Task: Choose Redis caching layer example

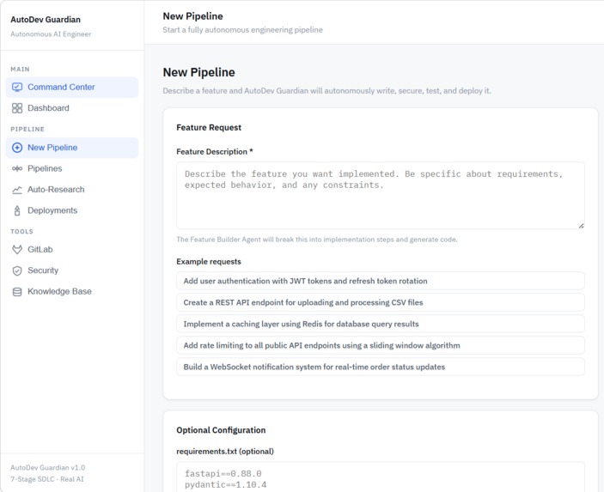Action: 381,325
